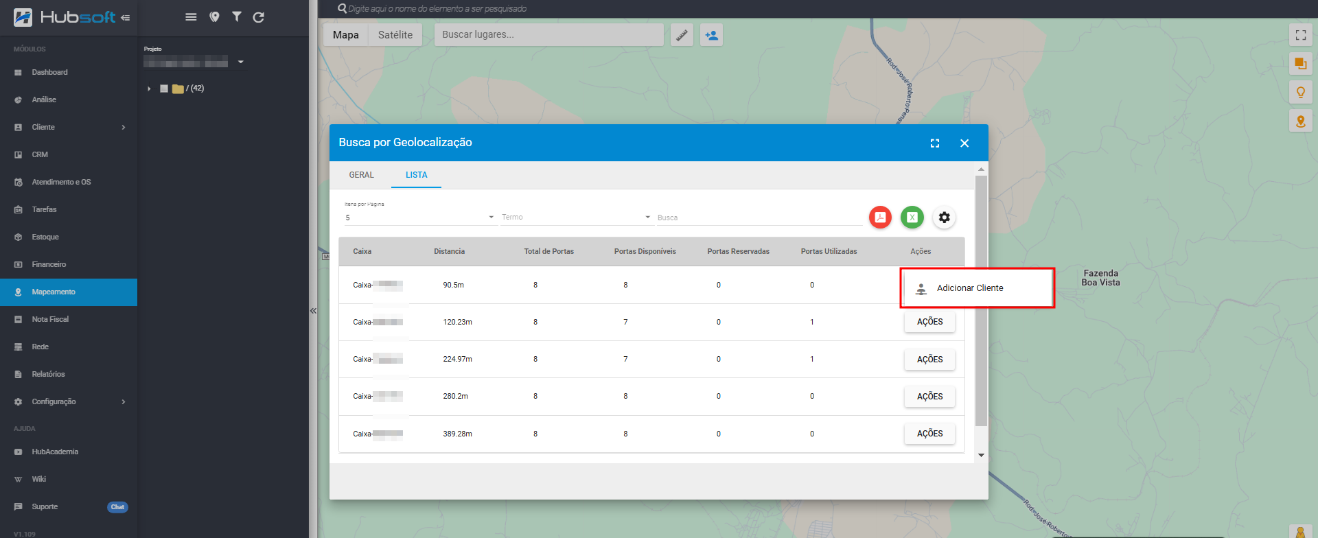Refresh the project tree with reload icon

pos(259,17)
